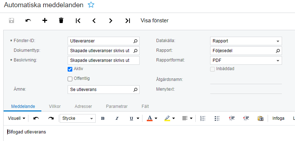
Task: Redo in the message editor
Action: tap(51, 118)
